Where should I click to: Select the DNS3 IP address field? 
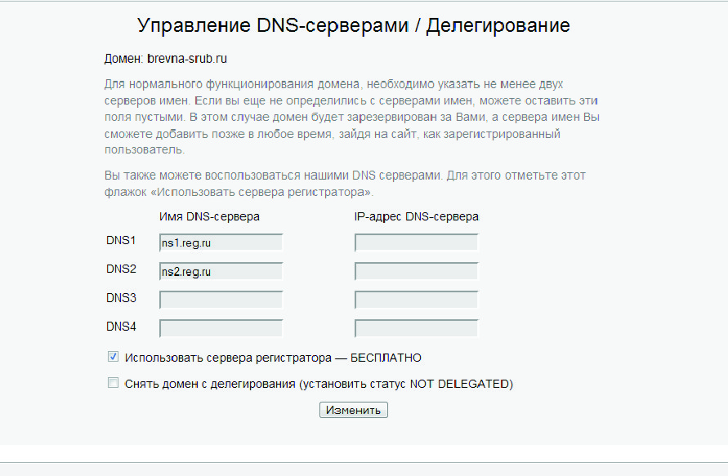(416, 300)
